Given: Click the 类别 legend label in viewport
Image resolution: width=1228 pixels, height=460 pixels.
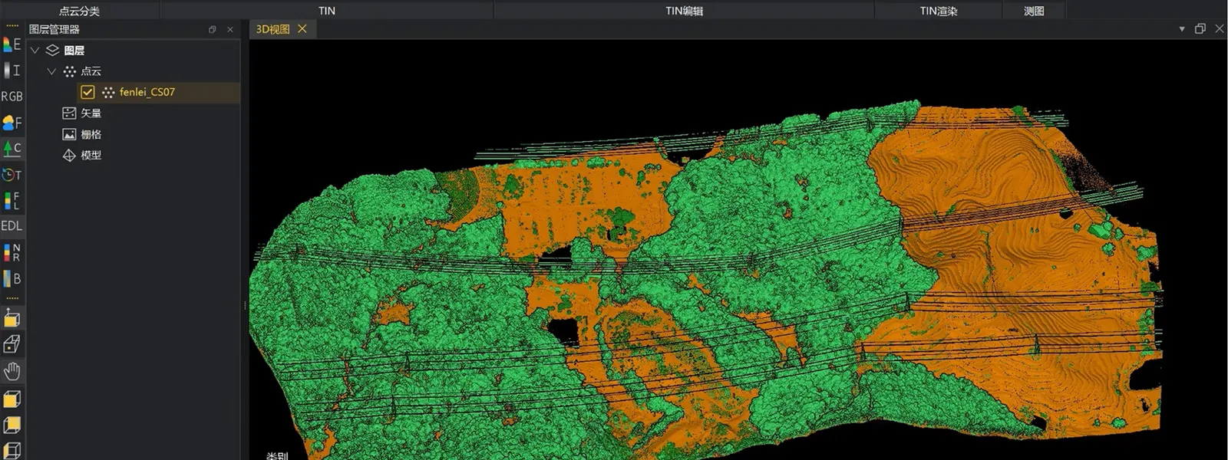Looking at the screenshot, I should tap(277, 455).
